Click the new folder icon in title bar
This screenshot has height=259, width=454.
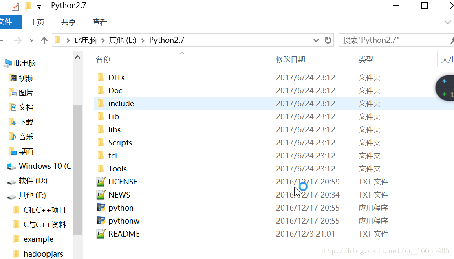tap(28, 6)
